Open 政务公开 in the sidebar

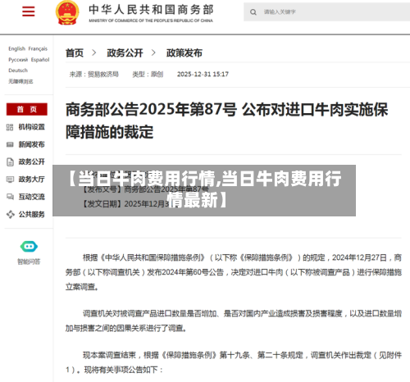click(31, 161)
